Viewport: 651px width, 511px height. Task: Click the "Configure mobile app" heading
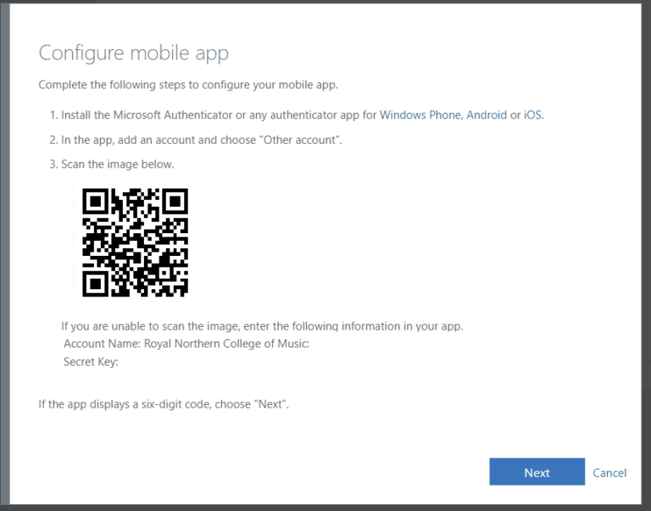(134, 53)
